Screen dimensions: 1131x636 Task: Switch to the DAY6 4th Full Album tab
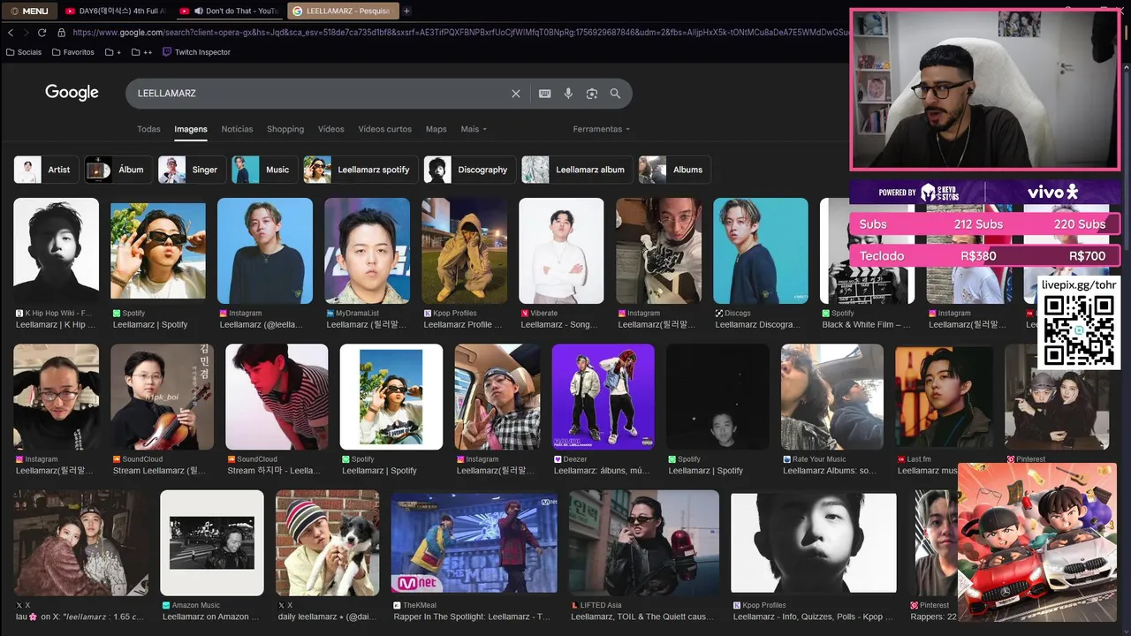(115, 11)
